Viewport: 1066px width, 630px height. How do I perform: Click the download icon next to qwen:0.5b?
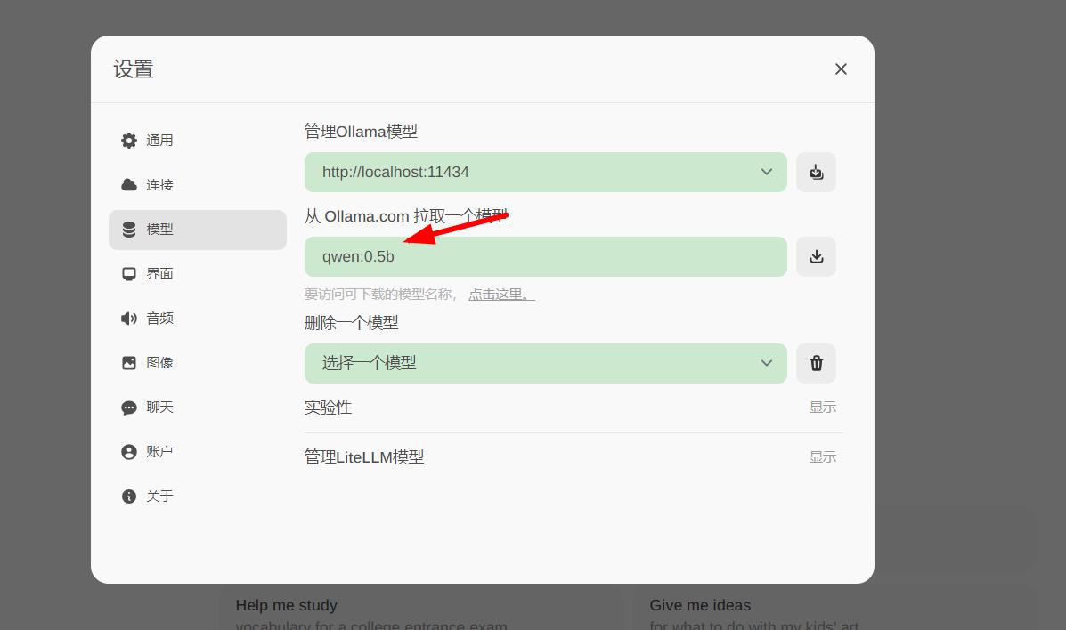(x=816, y=256)
